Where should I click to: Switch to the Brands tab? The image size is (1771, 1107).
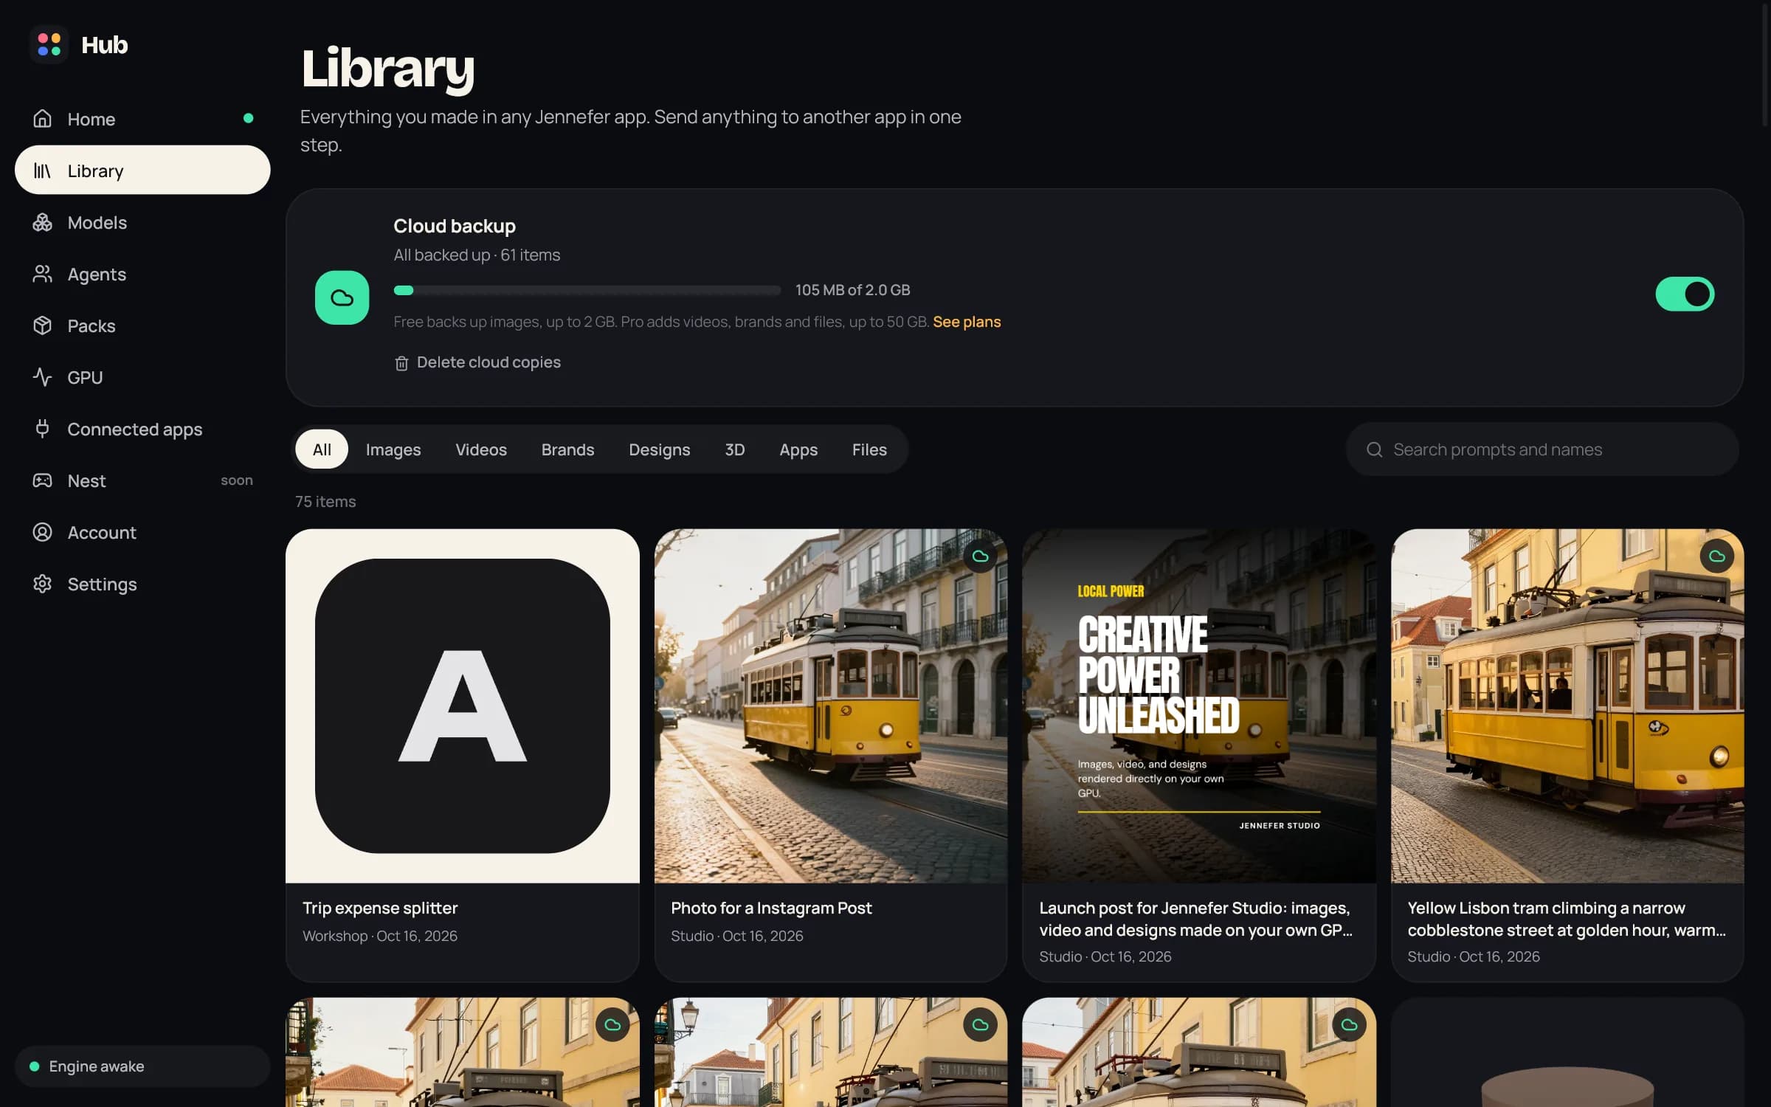567,449
